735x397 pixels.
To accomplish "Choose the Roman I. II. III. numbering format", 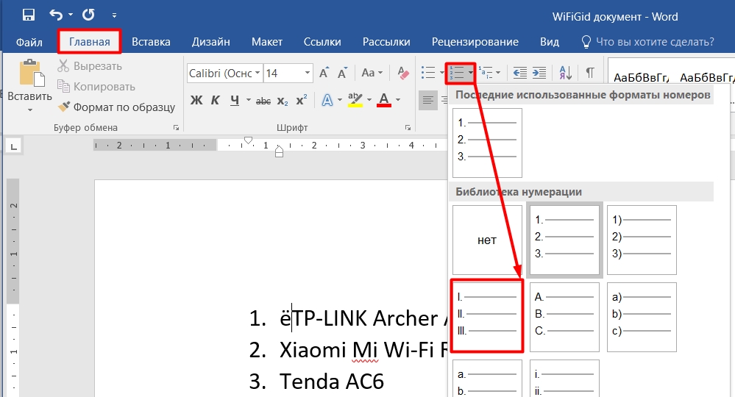I will click(x=487, y=316).
